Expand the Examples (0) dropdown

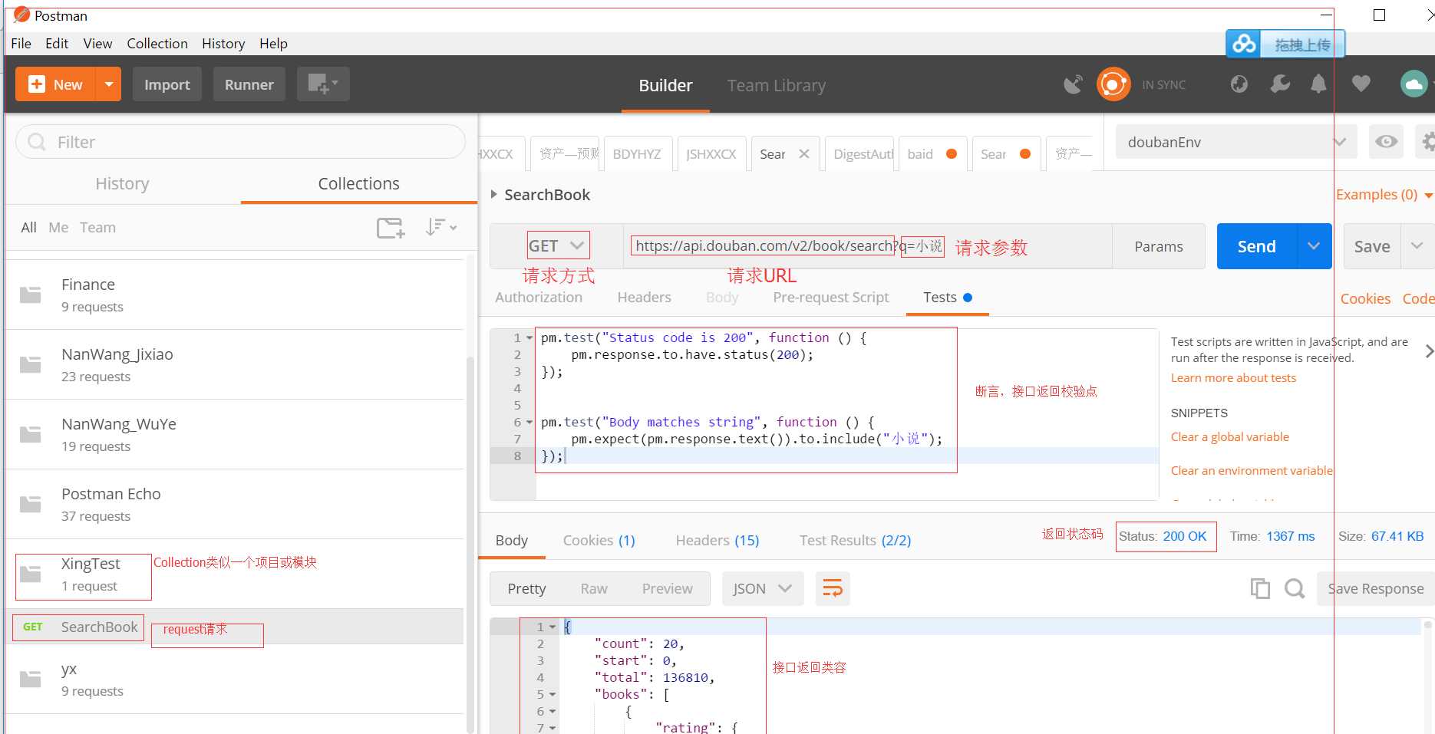(1384, 195)
